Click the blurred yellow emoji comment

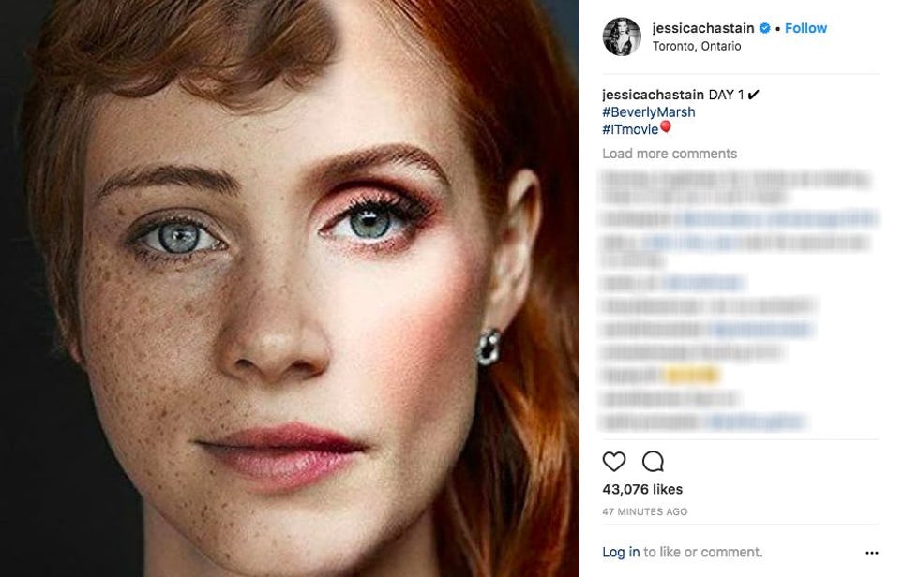pyautogui.click(x=690, y=376)
